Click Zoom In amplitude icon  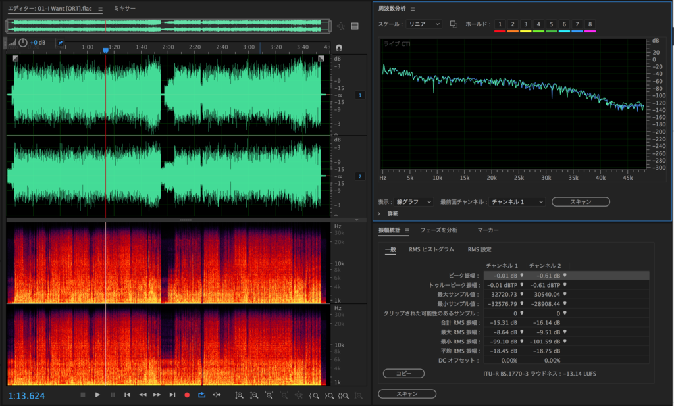coord(240,395)
